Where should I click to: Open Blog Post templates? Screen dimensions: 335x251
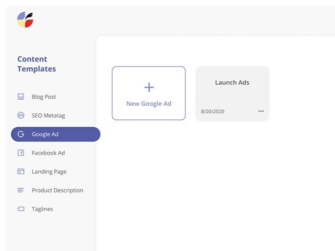[x=44, y=97]
